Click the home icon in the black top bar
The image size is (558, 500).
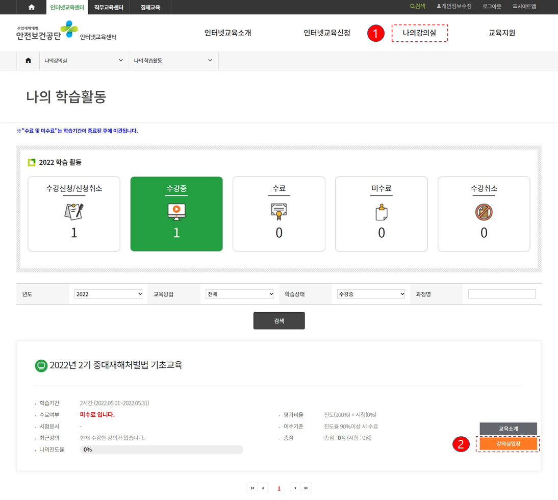click(x=32, y=7)
